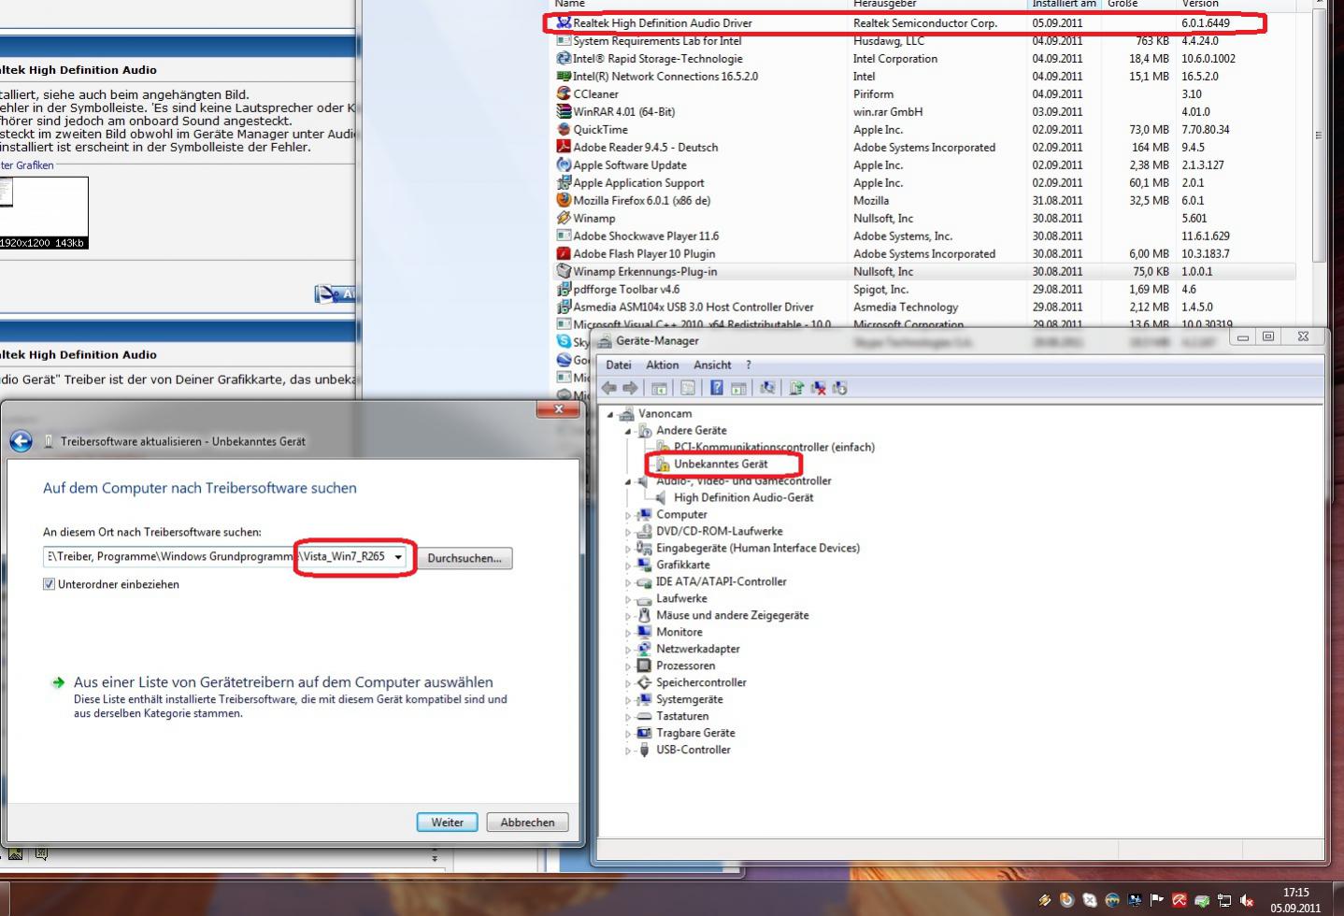
Task: Open attached 1920x1200 image thumbnail
Action: [x=43, y=213]
